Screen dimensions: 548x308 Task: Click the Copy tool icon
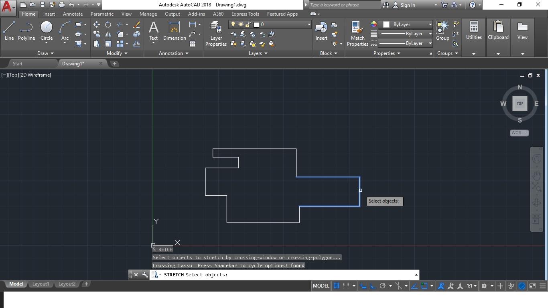click(97, 34)
